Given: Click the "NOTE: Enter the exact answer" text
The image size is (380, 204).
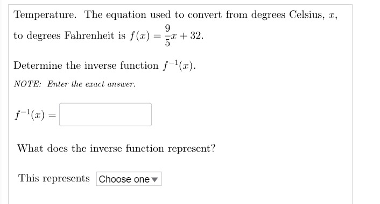Looking at the screenshot, I should [x=75, y=84].
